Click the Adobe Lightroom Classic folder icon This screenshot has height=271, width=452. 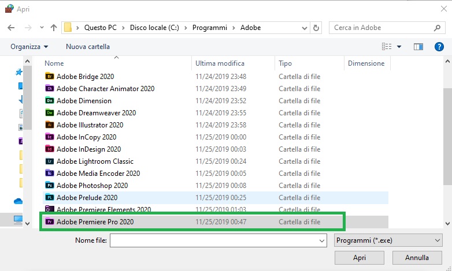50,161
